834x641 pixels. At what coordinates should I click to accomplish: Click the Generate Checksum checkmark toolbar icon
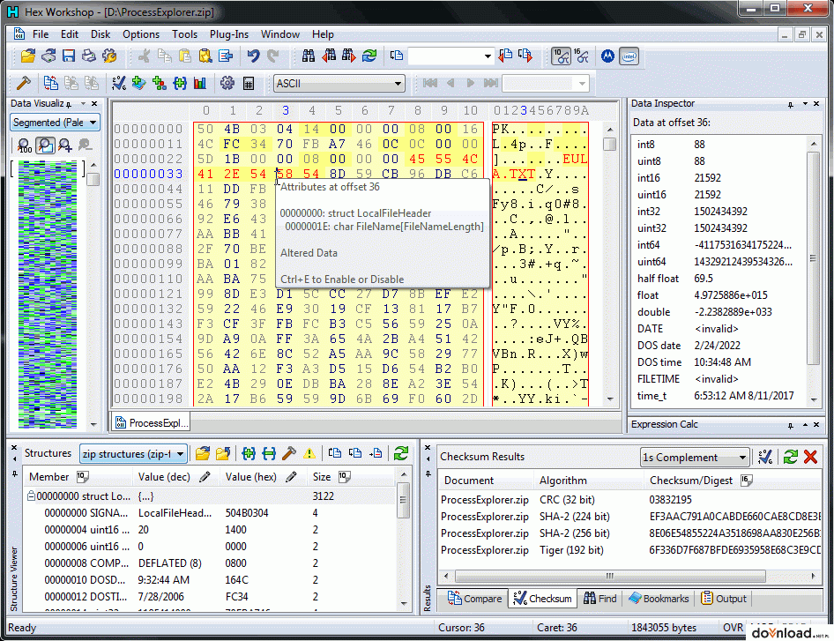tap(119, 83)
